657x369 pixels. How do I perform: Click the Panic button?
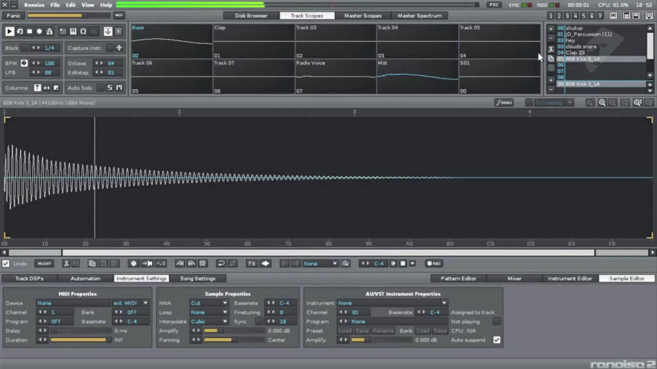point(13,15)
